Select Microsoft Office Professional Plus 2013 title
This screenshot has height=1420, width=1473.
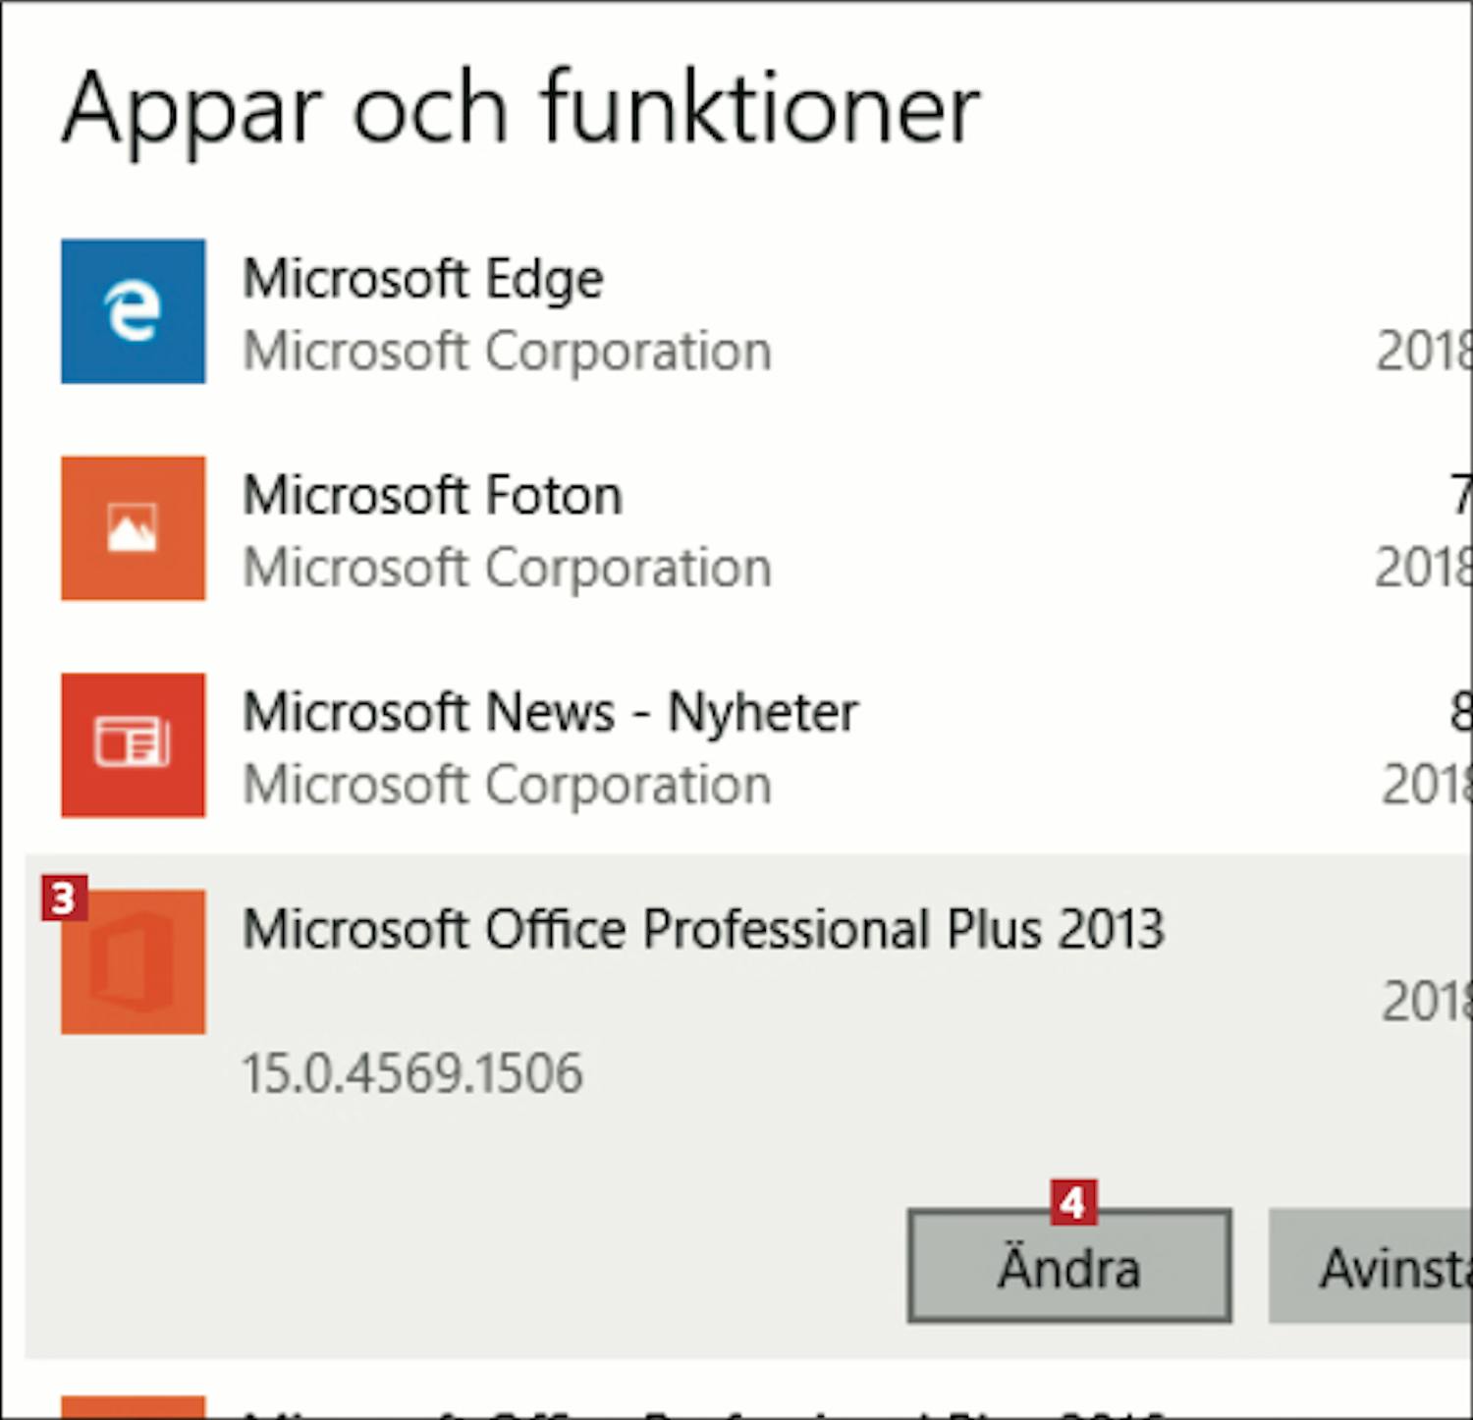coord(703,929)
